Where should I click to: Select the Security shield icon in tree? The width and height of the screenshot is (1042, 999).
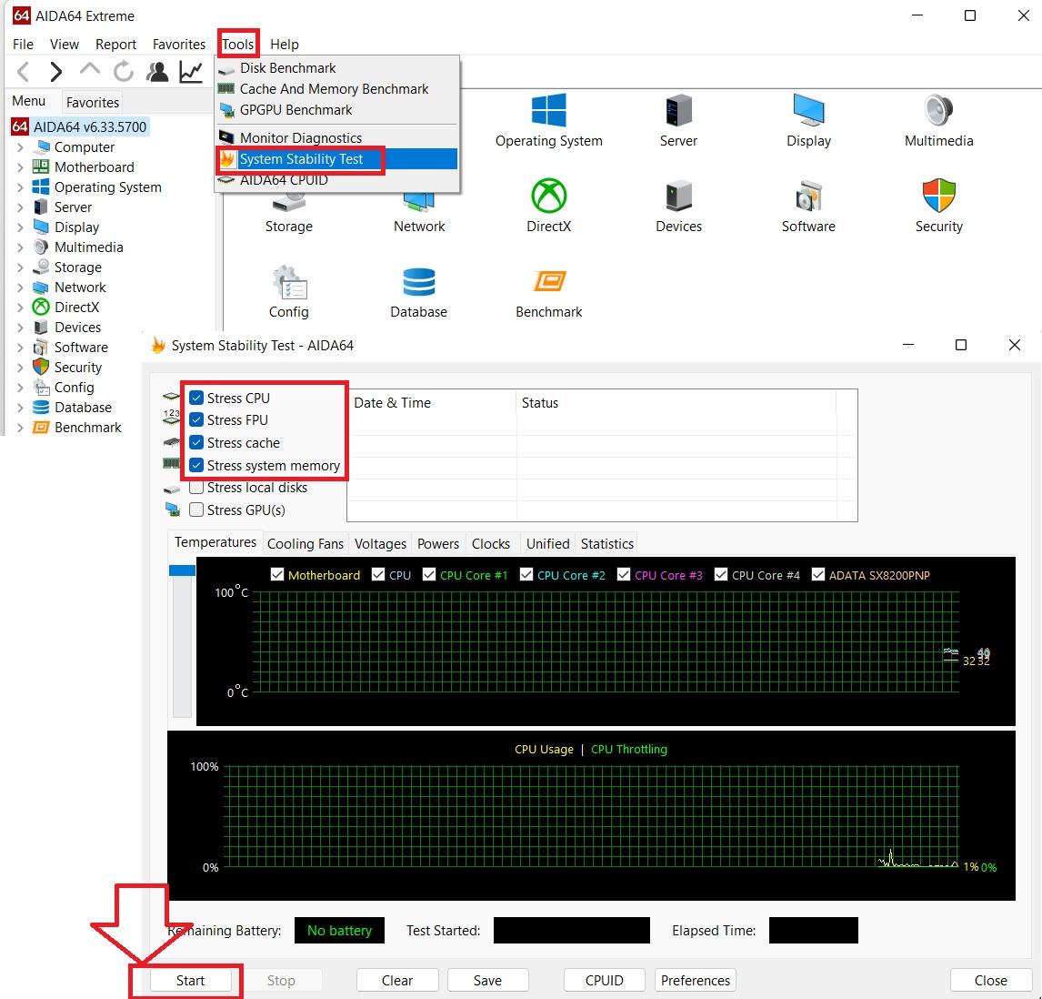tap(41, 367)
